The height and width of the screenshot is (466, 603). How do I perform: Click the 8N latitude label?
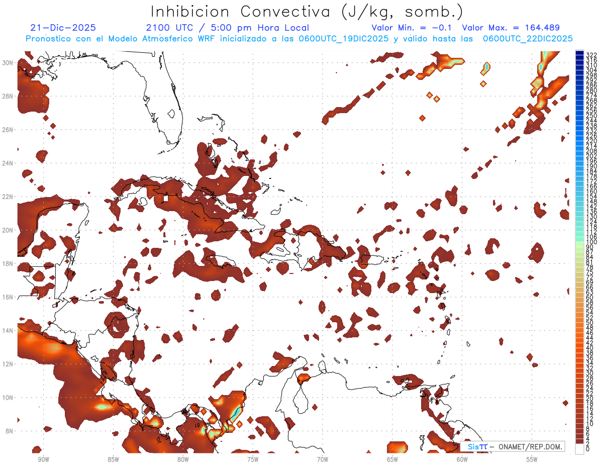tap(9, 431)
